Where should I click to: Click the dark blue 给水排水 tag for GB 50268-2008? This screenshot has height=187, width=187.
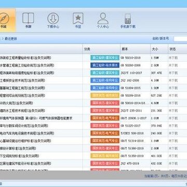tap(105, 65)
